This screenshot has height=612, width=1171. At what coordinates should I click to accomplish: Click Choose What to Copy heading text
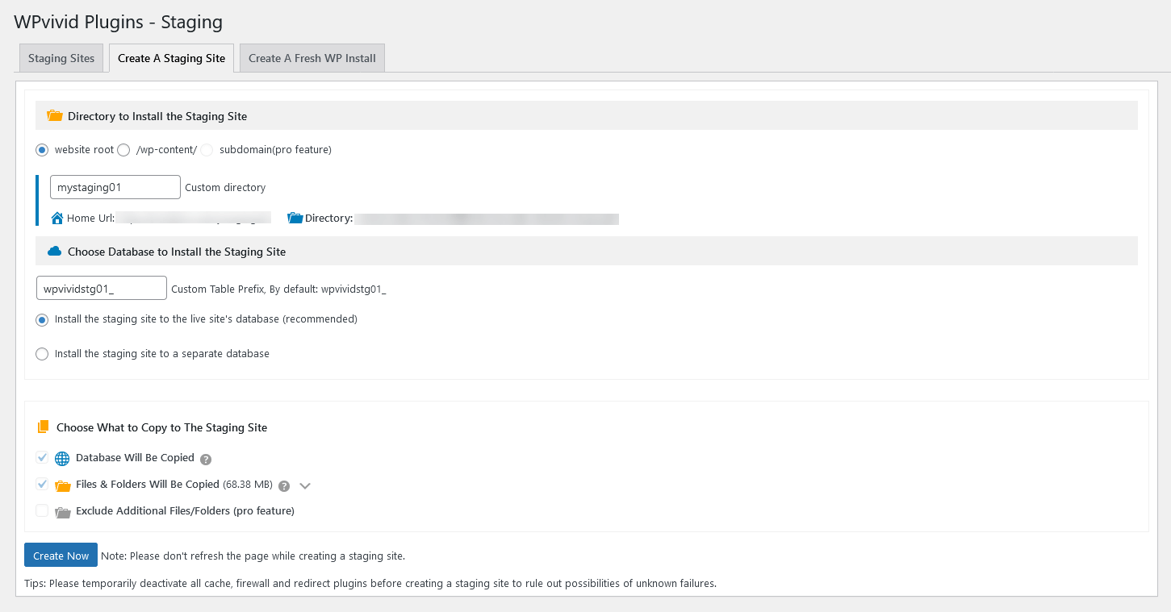[161, 427]
